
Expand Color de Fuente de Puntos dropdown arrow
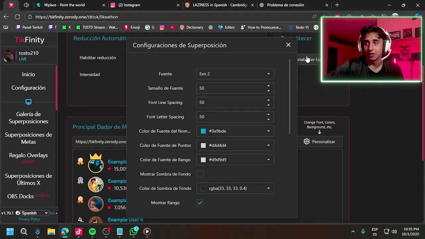click(268, 145)
